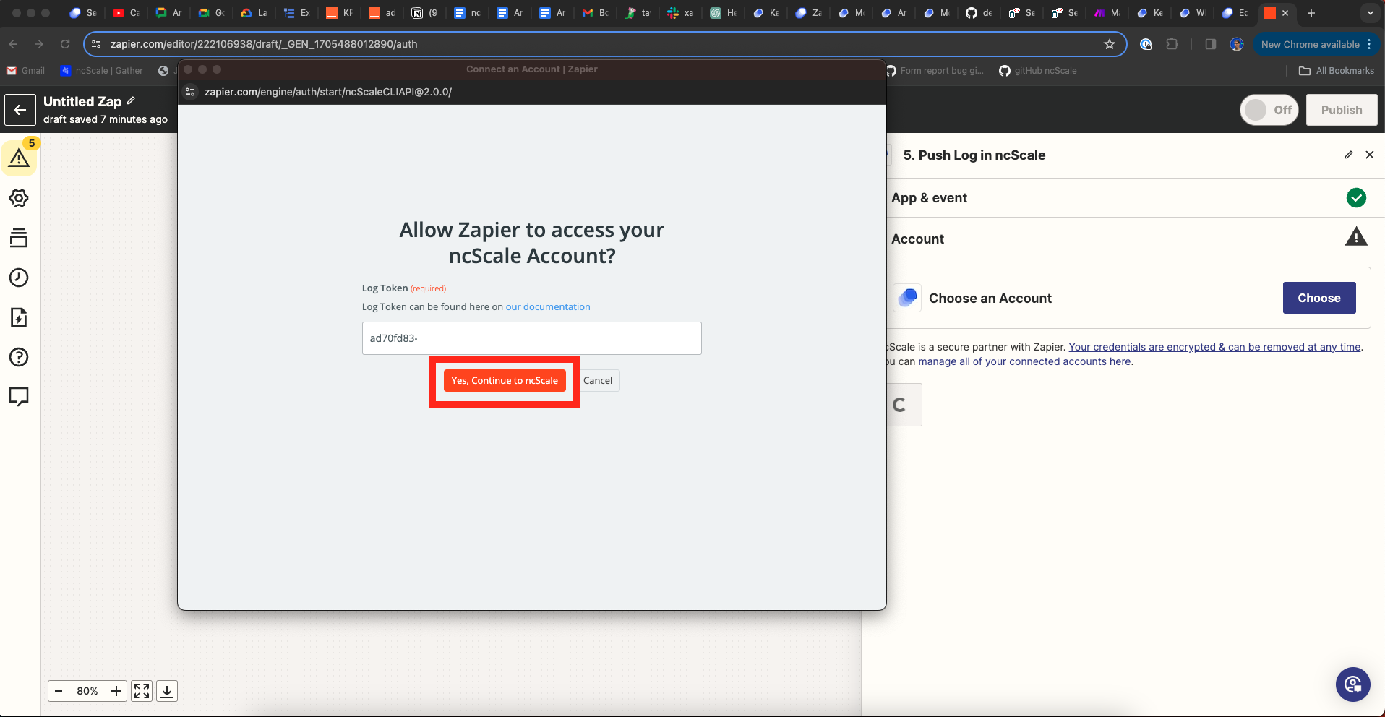Click the Choose account button

1318,298
